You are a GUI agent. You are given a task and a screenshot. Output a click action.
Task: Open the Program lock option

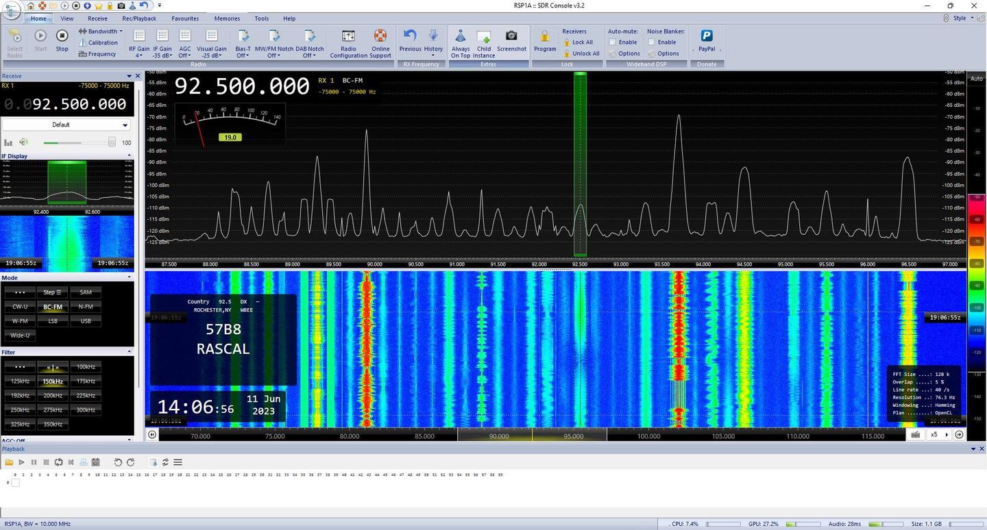pyautogui.click(x=545, y=40)
